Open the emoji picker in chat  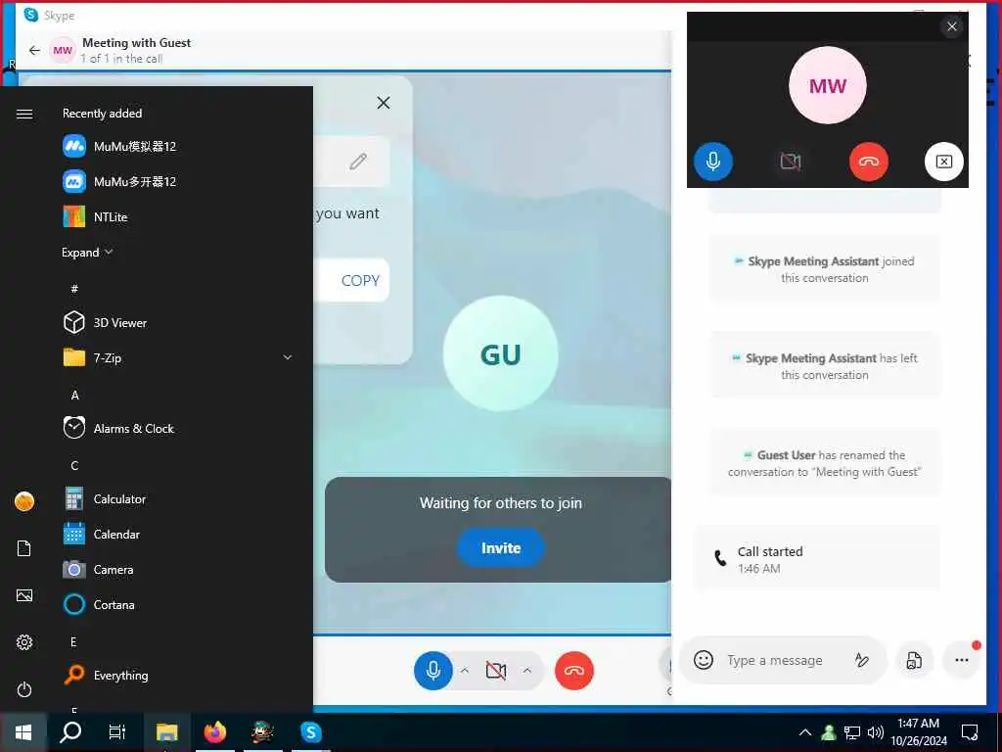pos(703,660)
